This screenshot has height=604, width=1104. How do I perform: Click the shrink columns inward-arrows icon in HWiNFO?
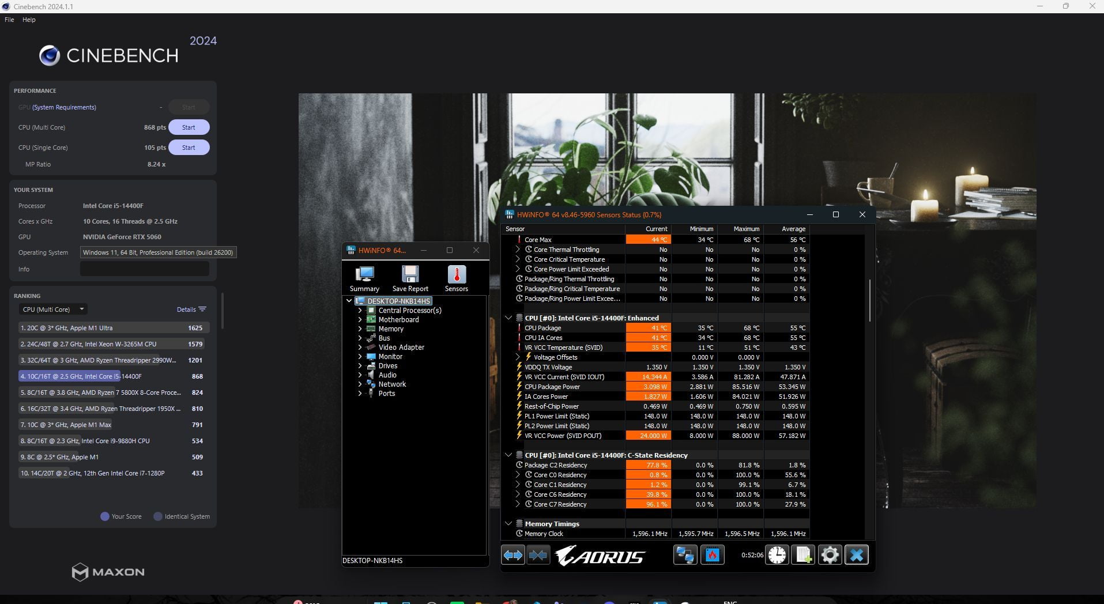tap(538, 555)
